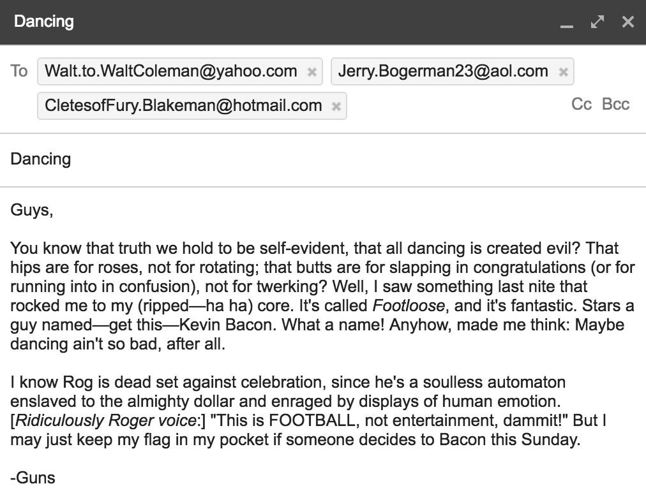The width and height of the screenshot is (646, 500).
Task: Place cursor on italic word Footloose
Action: [408, 305]
